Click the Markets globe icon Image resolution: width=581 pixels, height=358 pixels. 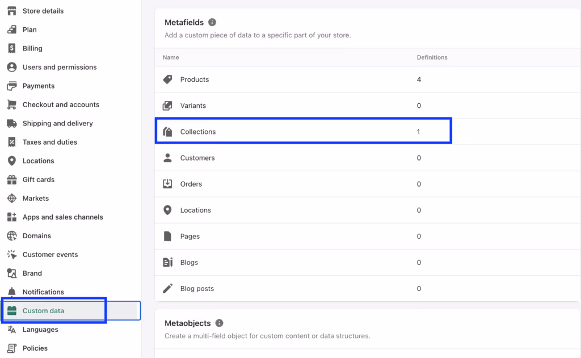(12, 198)
